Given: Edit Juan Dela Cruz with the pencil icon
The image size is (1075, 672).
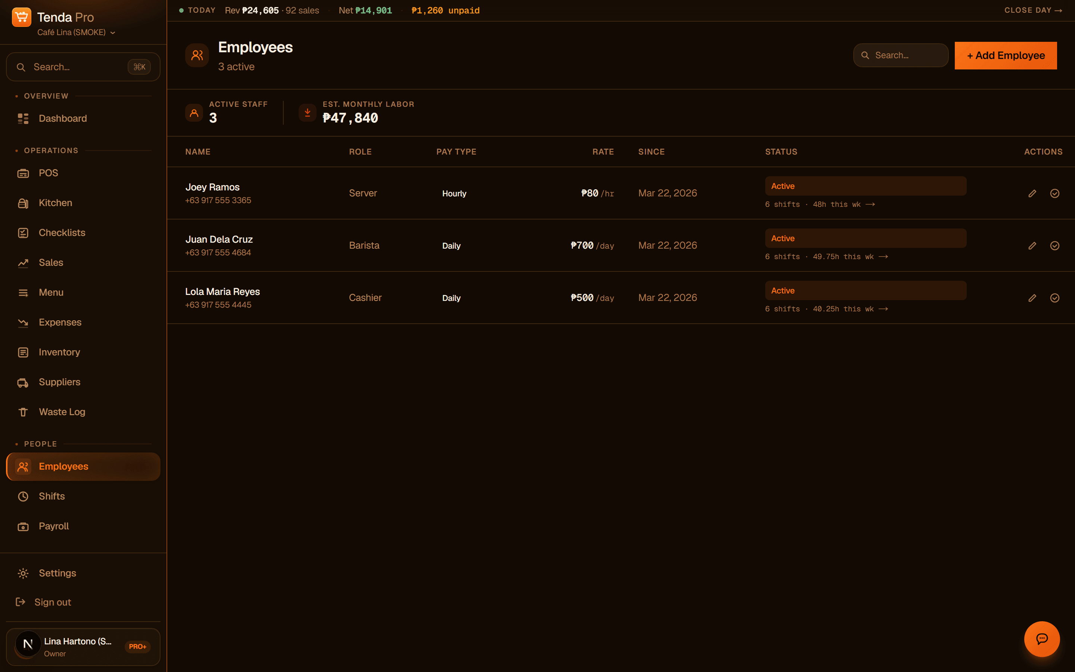Looking at the screenshot, I should click(1032, 246).
